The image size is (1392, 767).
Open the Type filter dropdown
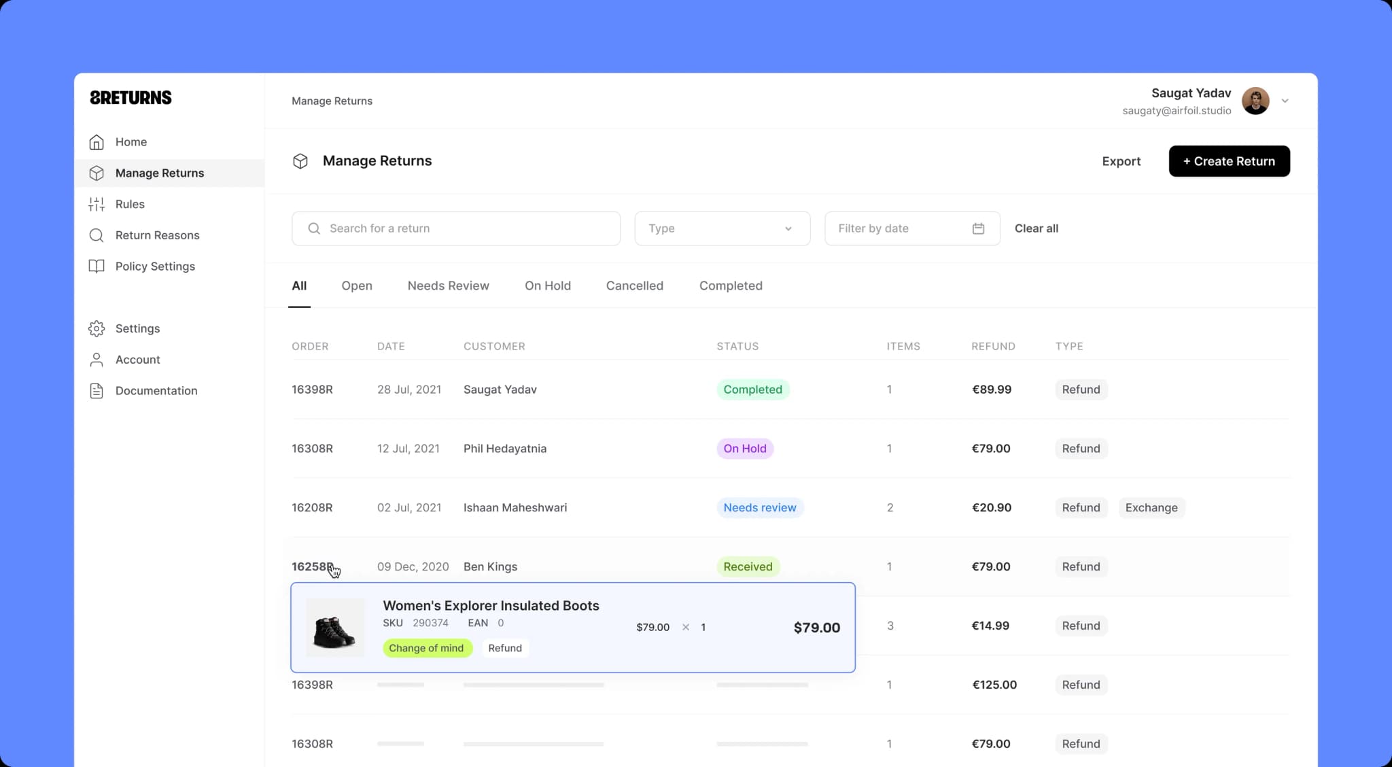point(722,228)
